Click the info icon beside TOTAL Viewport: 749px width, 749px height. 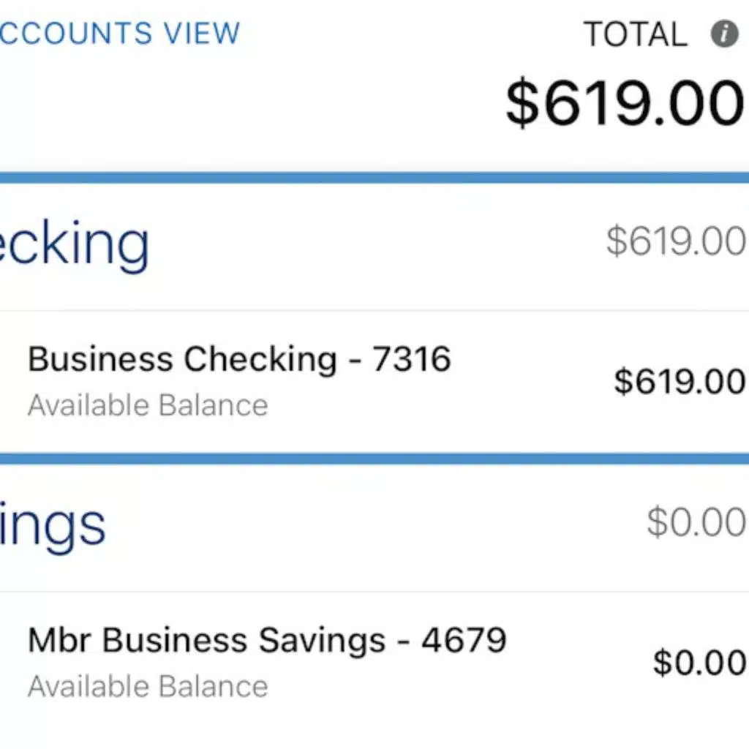[x=724, y=34]
